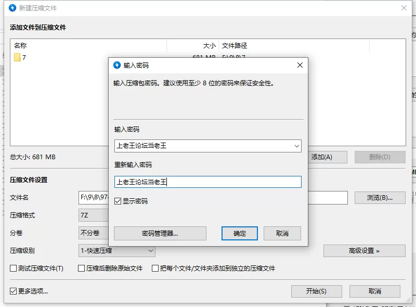Click the 名称 column header

tap(89, 46)
